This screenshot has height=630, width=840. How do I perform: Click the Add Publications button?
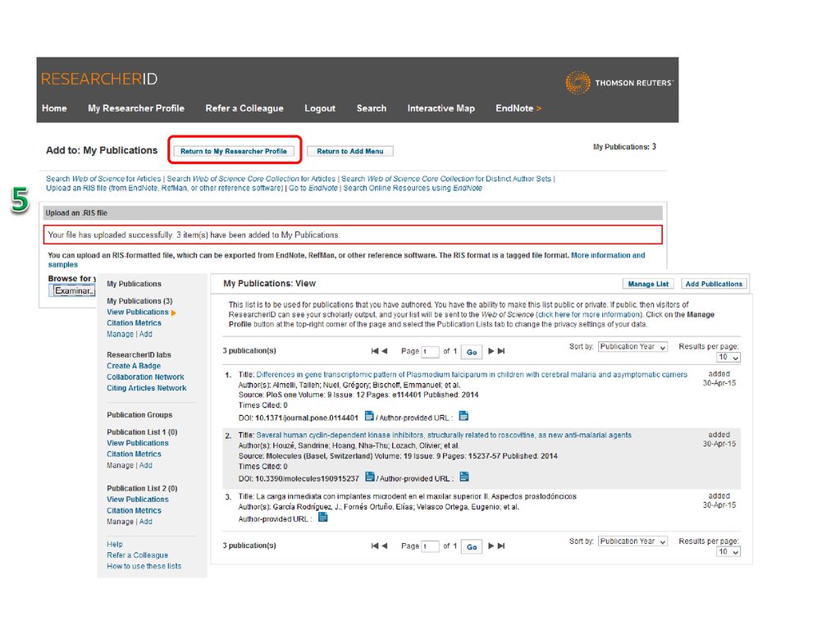coord(714,284)
